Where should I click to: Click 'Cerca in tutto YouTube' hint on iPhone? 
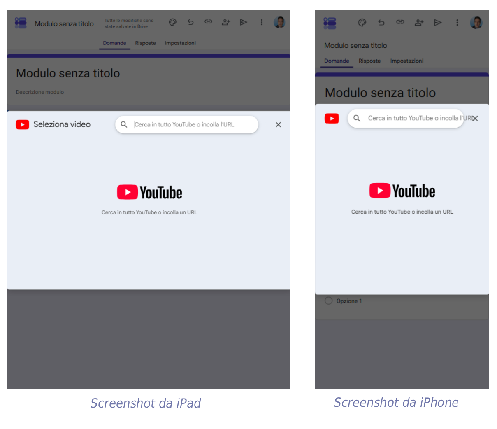coord(402,212)
